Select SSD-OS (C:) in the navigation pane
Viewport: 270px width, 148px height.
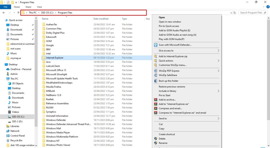point(18,117)
